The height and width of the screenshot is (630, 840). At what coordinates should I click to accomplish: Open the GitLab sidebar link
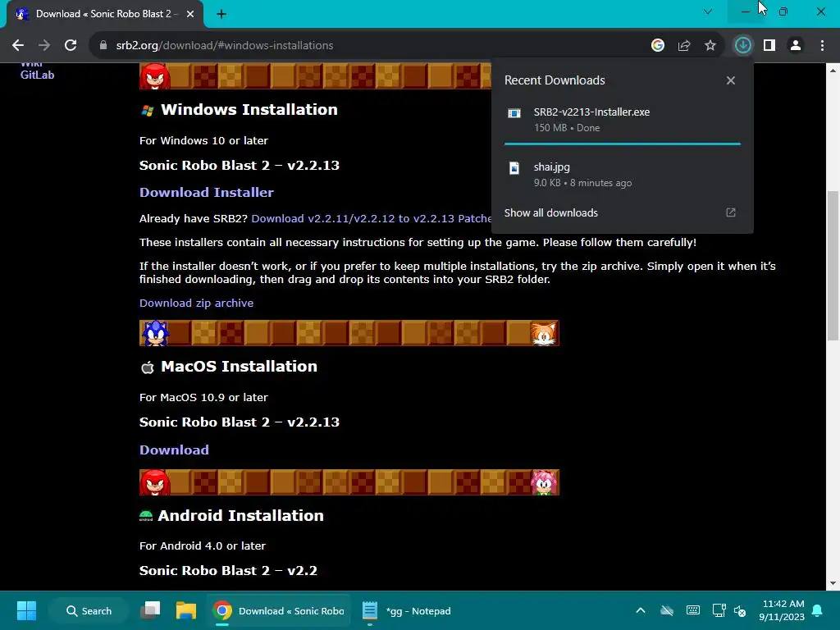[x=37, y=75]
